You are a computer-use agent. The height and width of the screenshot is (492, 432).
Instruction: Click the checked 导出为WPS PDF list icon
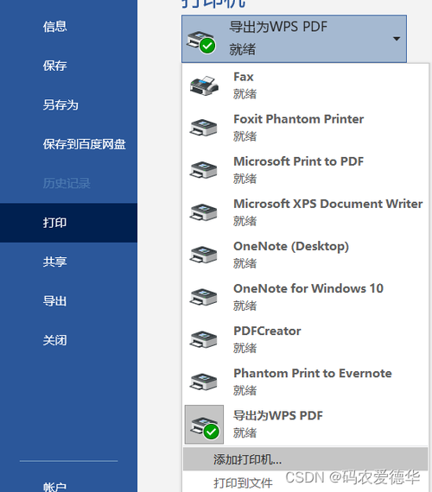[204, 425]
